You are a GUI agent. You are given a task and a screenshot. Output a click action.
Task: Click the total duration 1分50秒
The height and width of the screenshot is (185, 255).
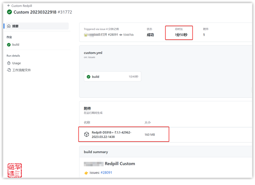click(181, 35)
